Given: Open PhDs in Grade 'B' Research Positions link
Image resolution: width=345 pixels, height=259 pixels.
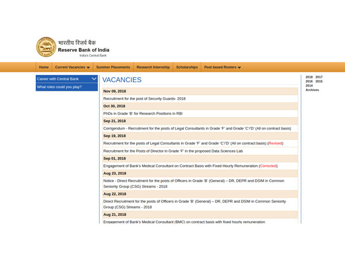Looking at the screenshot, I should tap(143, 113).
